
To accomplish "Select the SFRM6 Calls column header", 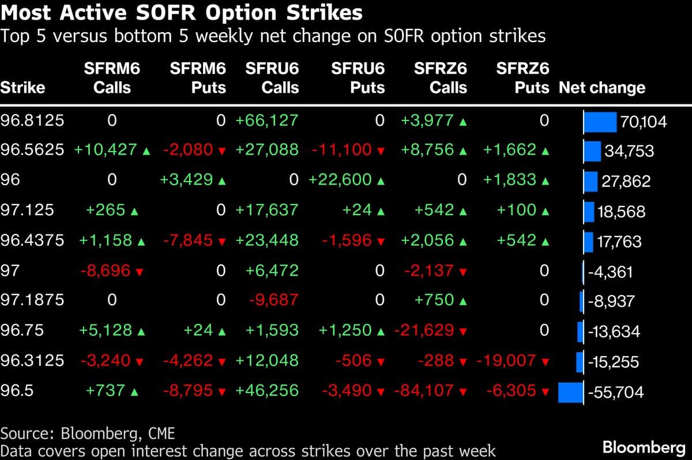I will tap(112, 78).
